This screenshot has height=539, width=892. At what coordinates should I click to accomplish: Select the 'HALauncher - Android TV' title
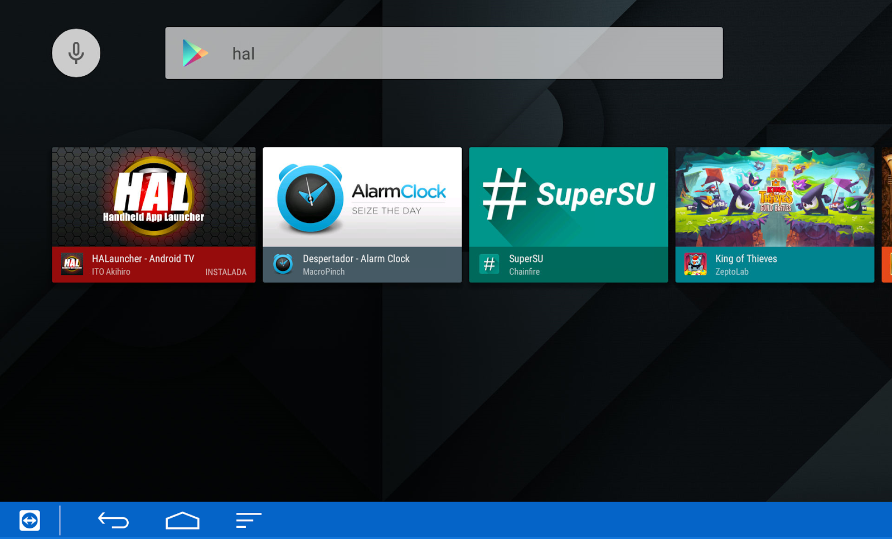[x=143, y=259]
